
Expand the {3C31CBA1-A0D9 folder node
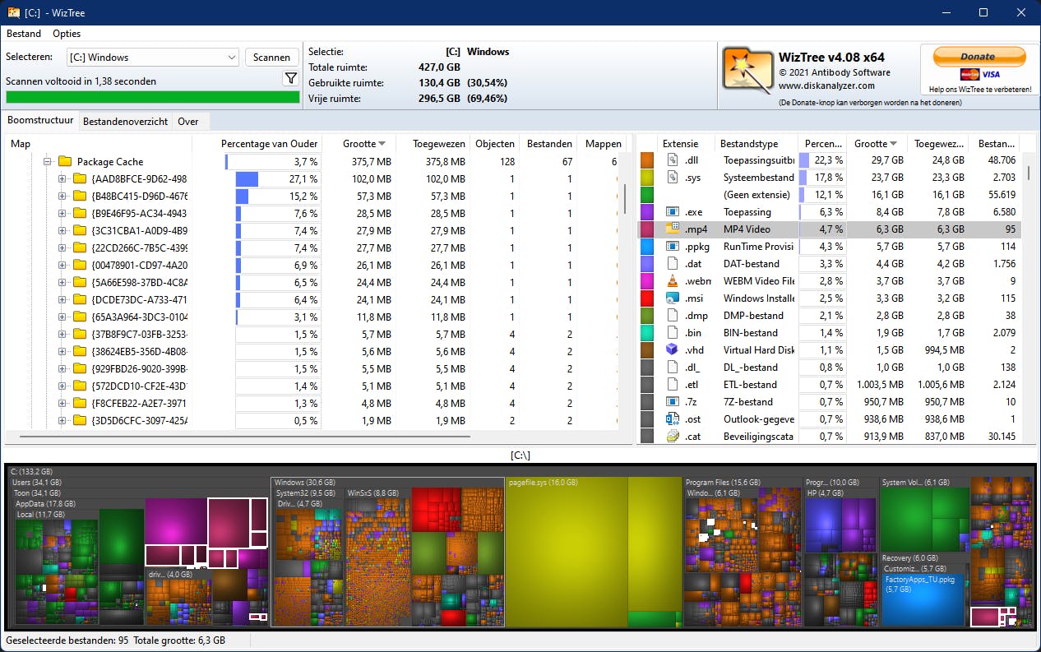[62, 231]
